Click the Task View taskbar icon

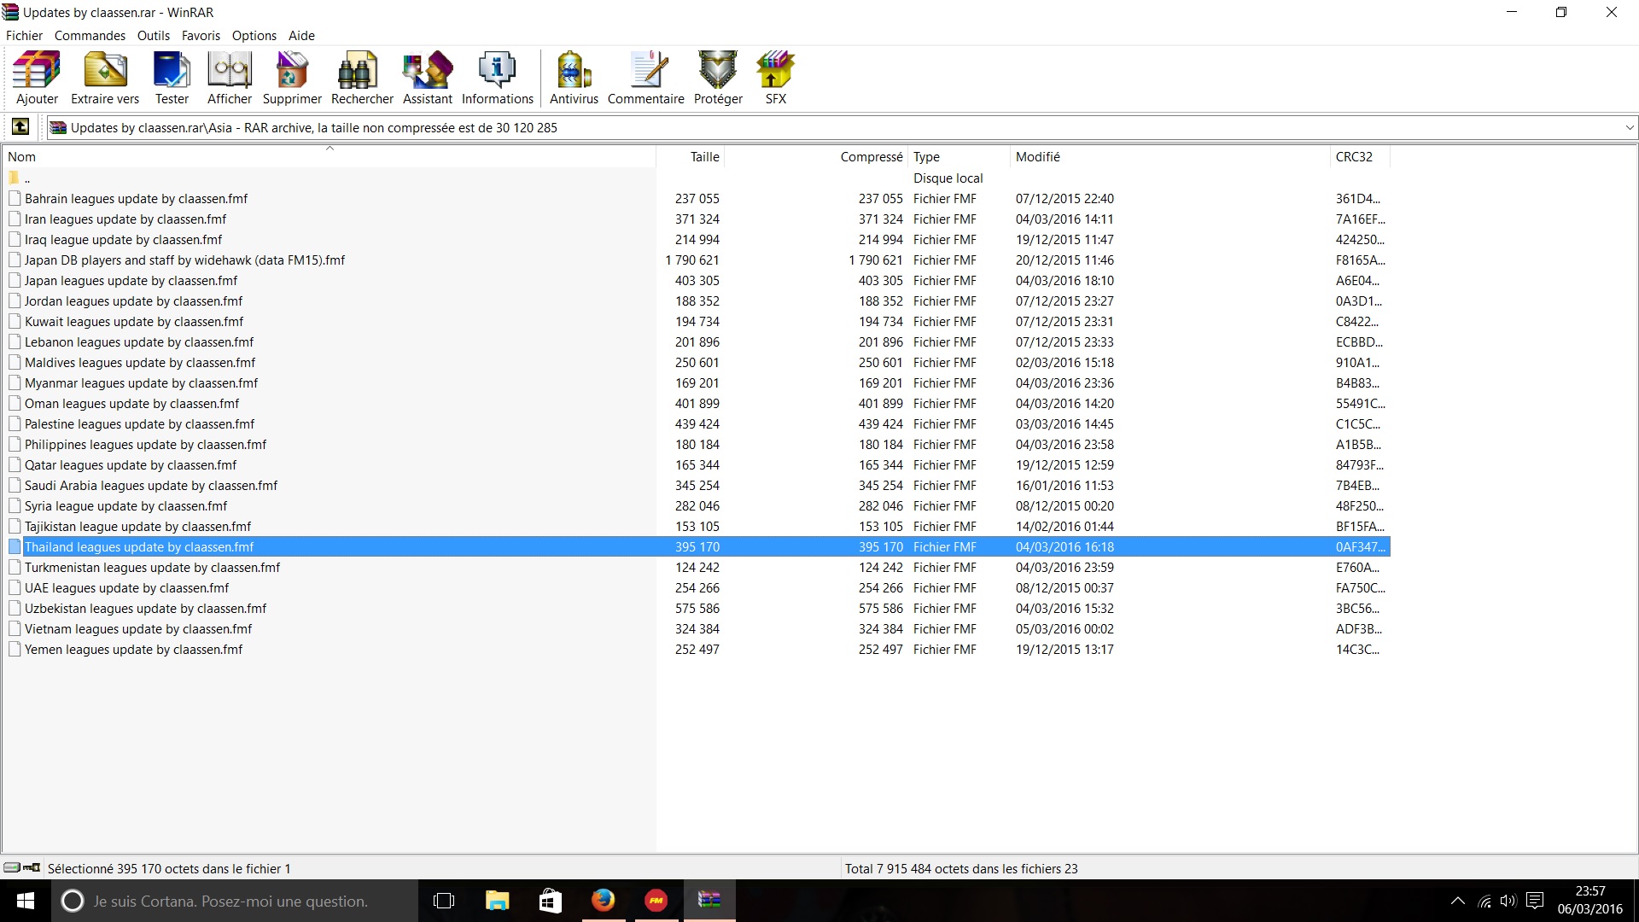[444, 901]
